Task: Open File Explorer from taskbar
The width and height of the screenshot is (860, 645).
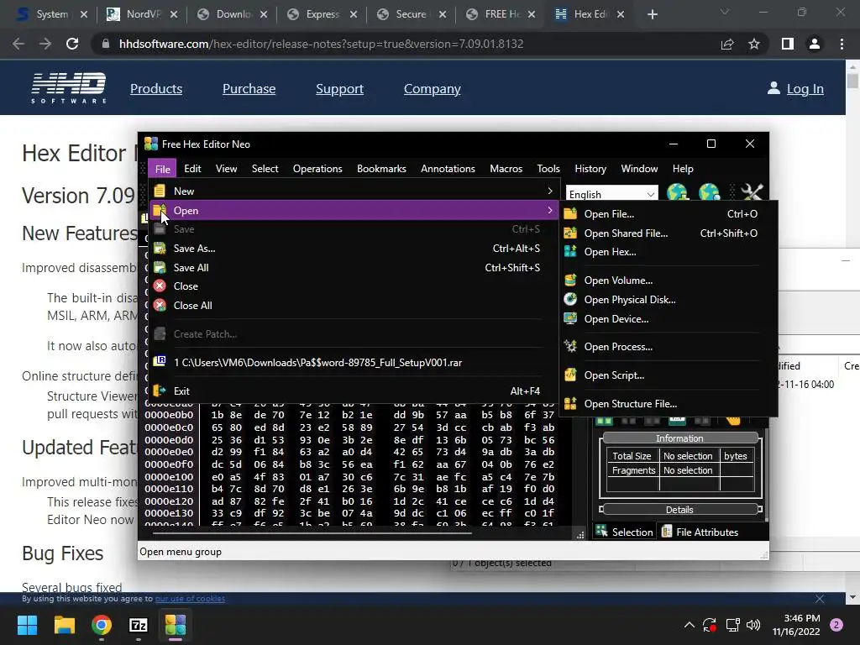Action: coord(64,625)
